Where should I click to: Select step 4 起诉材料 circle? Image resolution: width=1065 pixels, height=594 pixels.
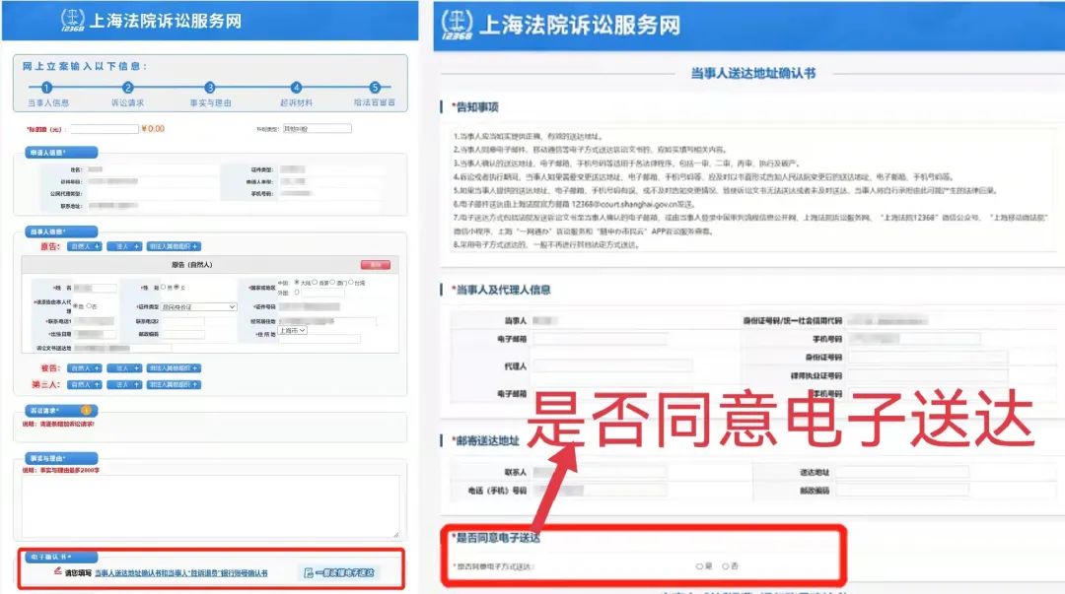tap(296, 88)
